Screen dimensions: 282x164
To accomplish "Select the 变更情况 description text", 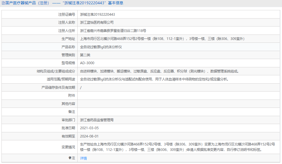I will (x=177, y=147).
